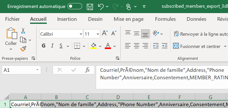
Task: Open the Name Box dropdown arrow
Action: 37,70
